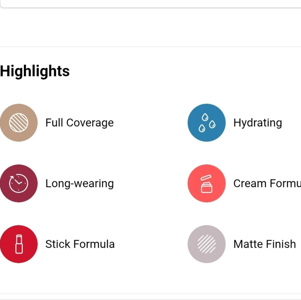Image resolution: width=301 pixels, height=300 pixels.
Task: Click the topmost droplet in the Hydrating icon
Action: (205, 117)
